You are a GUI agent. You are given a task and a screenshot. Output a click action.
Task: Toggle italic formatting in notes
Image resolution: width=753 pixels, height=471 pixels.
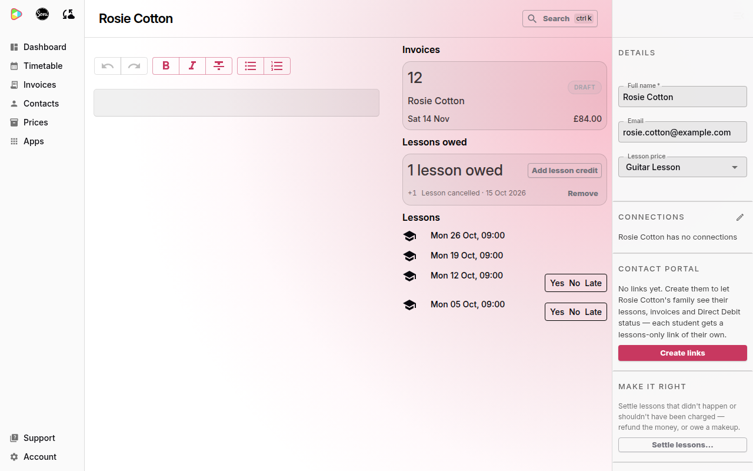point(192,66)
